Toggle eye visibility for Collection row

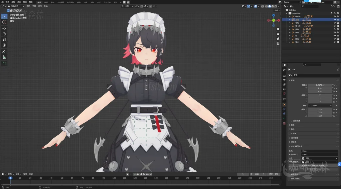click(x=334, y=13)
